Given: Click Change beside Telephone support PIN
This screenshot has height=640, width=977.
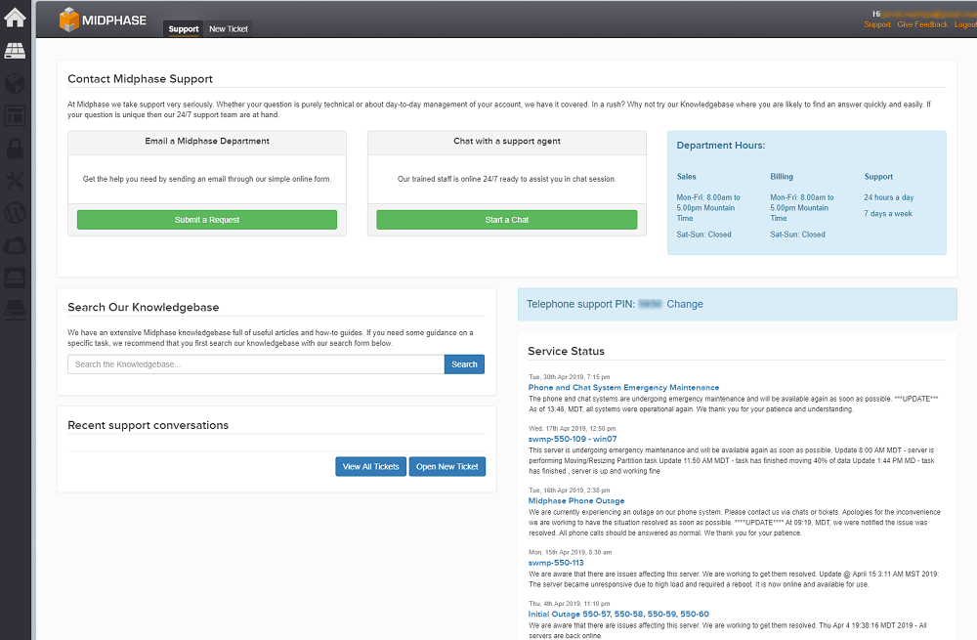Looking at the screenshot, I should pos(685,304).
